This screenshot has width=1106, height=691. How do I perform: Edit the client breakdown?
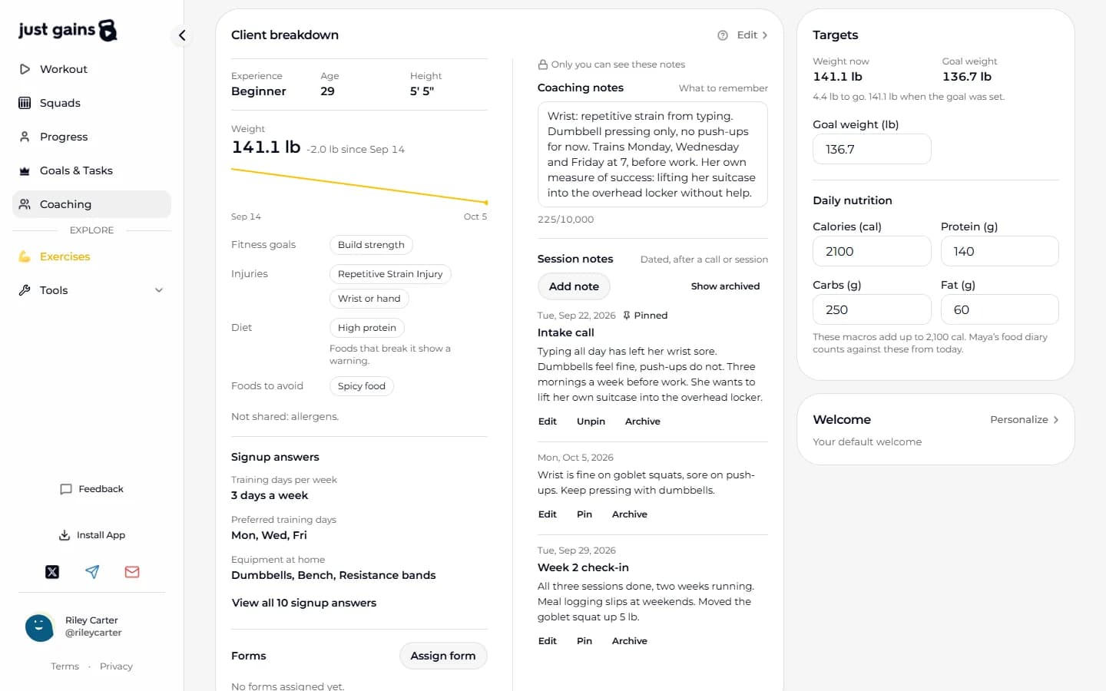point(752,35)
